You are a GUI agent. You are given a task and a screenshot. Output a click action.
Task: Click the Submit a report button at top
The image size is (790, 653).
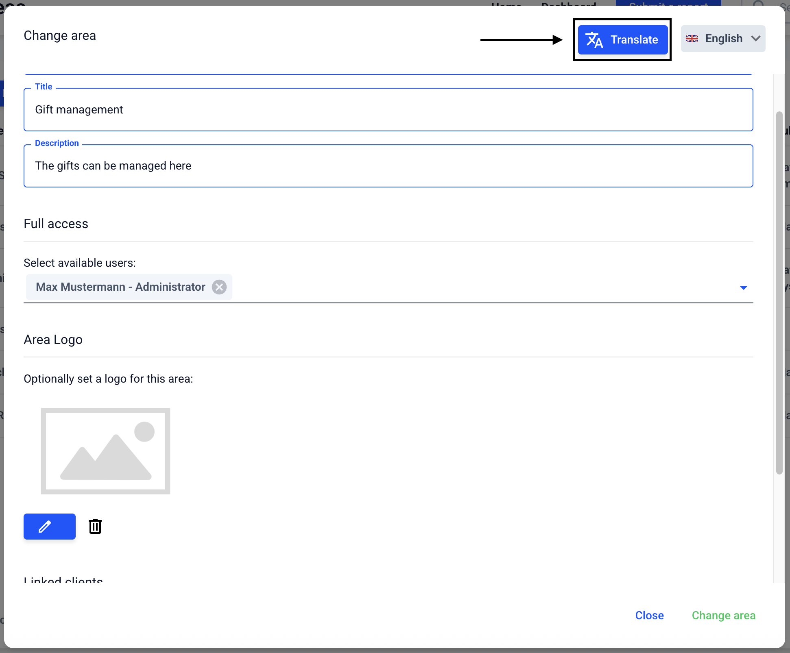(x=668, y=3)
